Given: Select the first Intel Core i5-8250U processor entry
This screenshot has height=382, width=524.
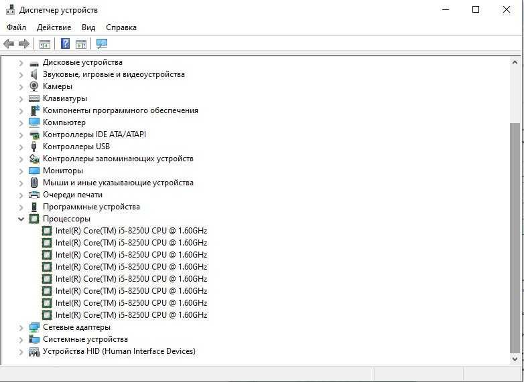Looking at the screenshot, I should [x=131, y=231].
